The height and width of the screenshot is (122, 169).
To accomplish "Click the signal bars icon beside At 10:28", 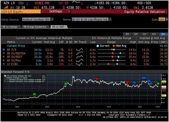I will tap(6, 7).
